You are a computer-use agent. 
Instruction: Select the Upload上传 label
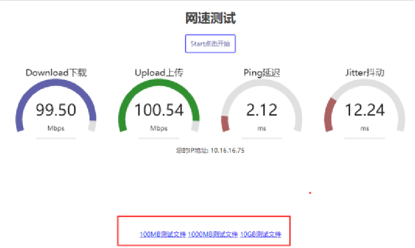159,73
